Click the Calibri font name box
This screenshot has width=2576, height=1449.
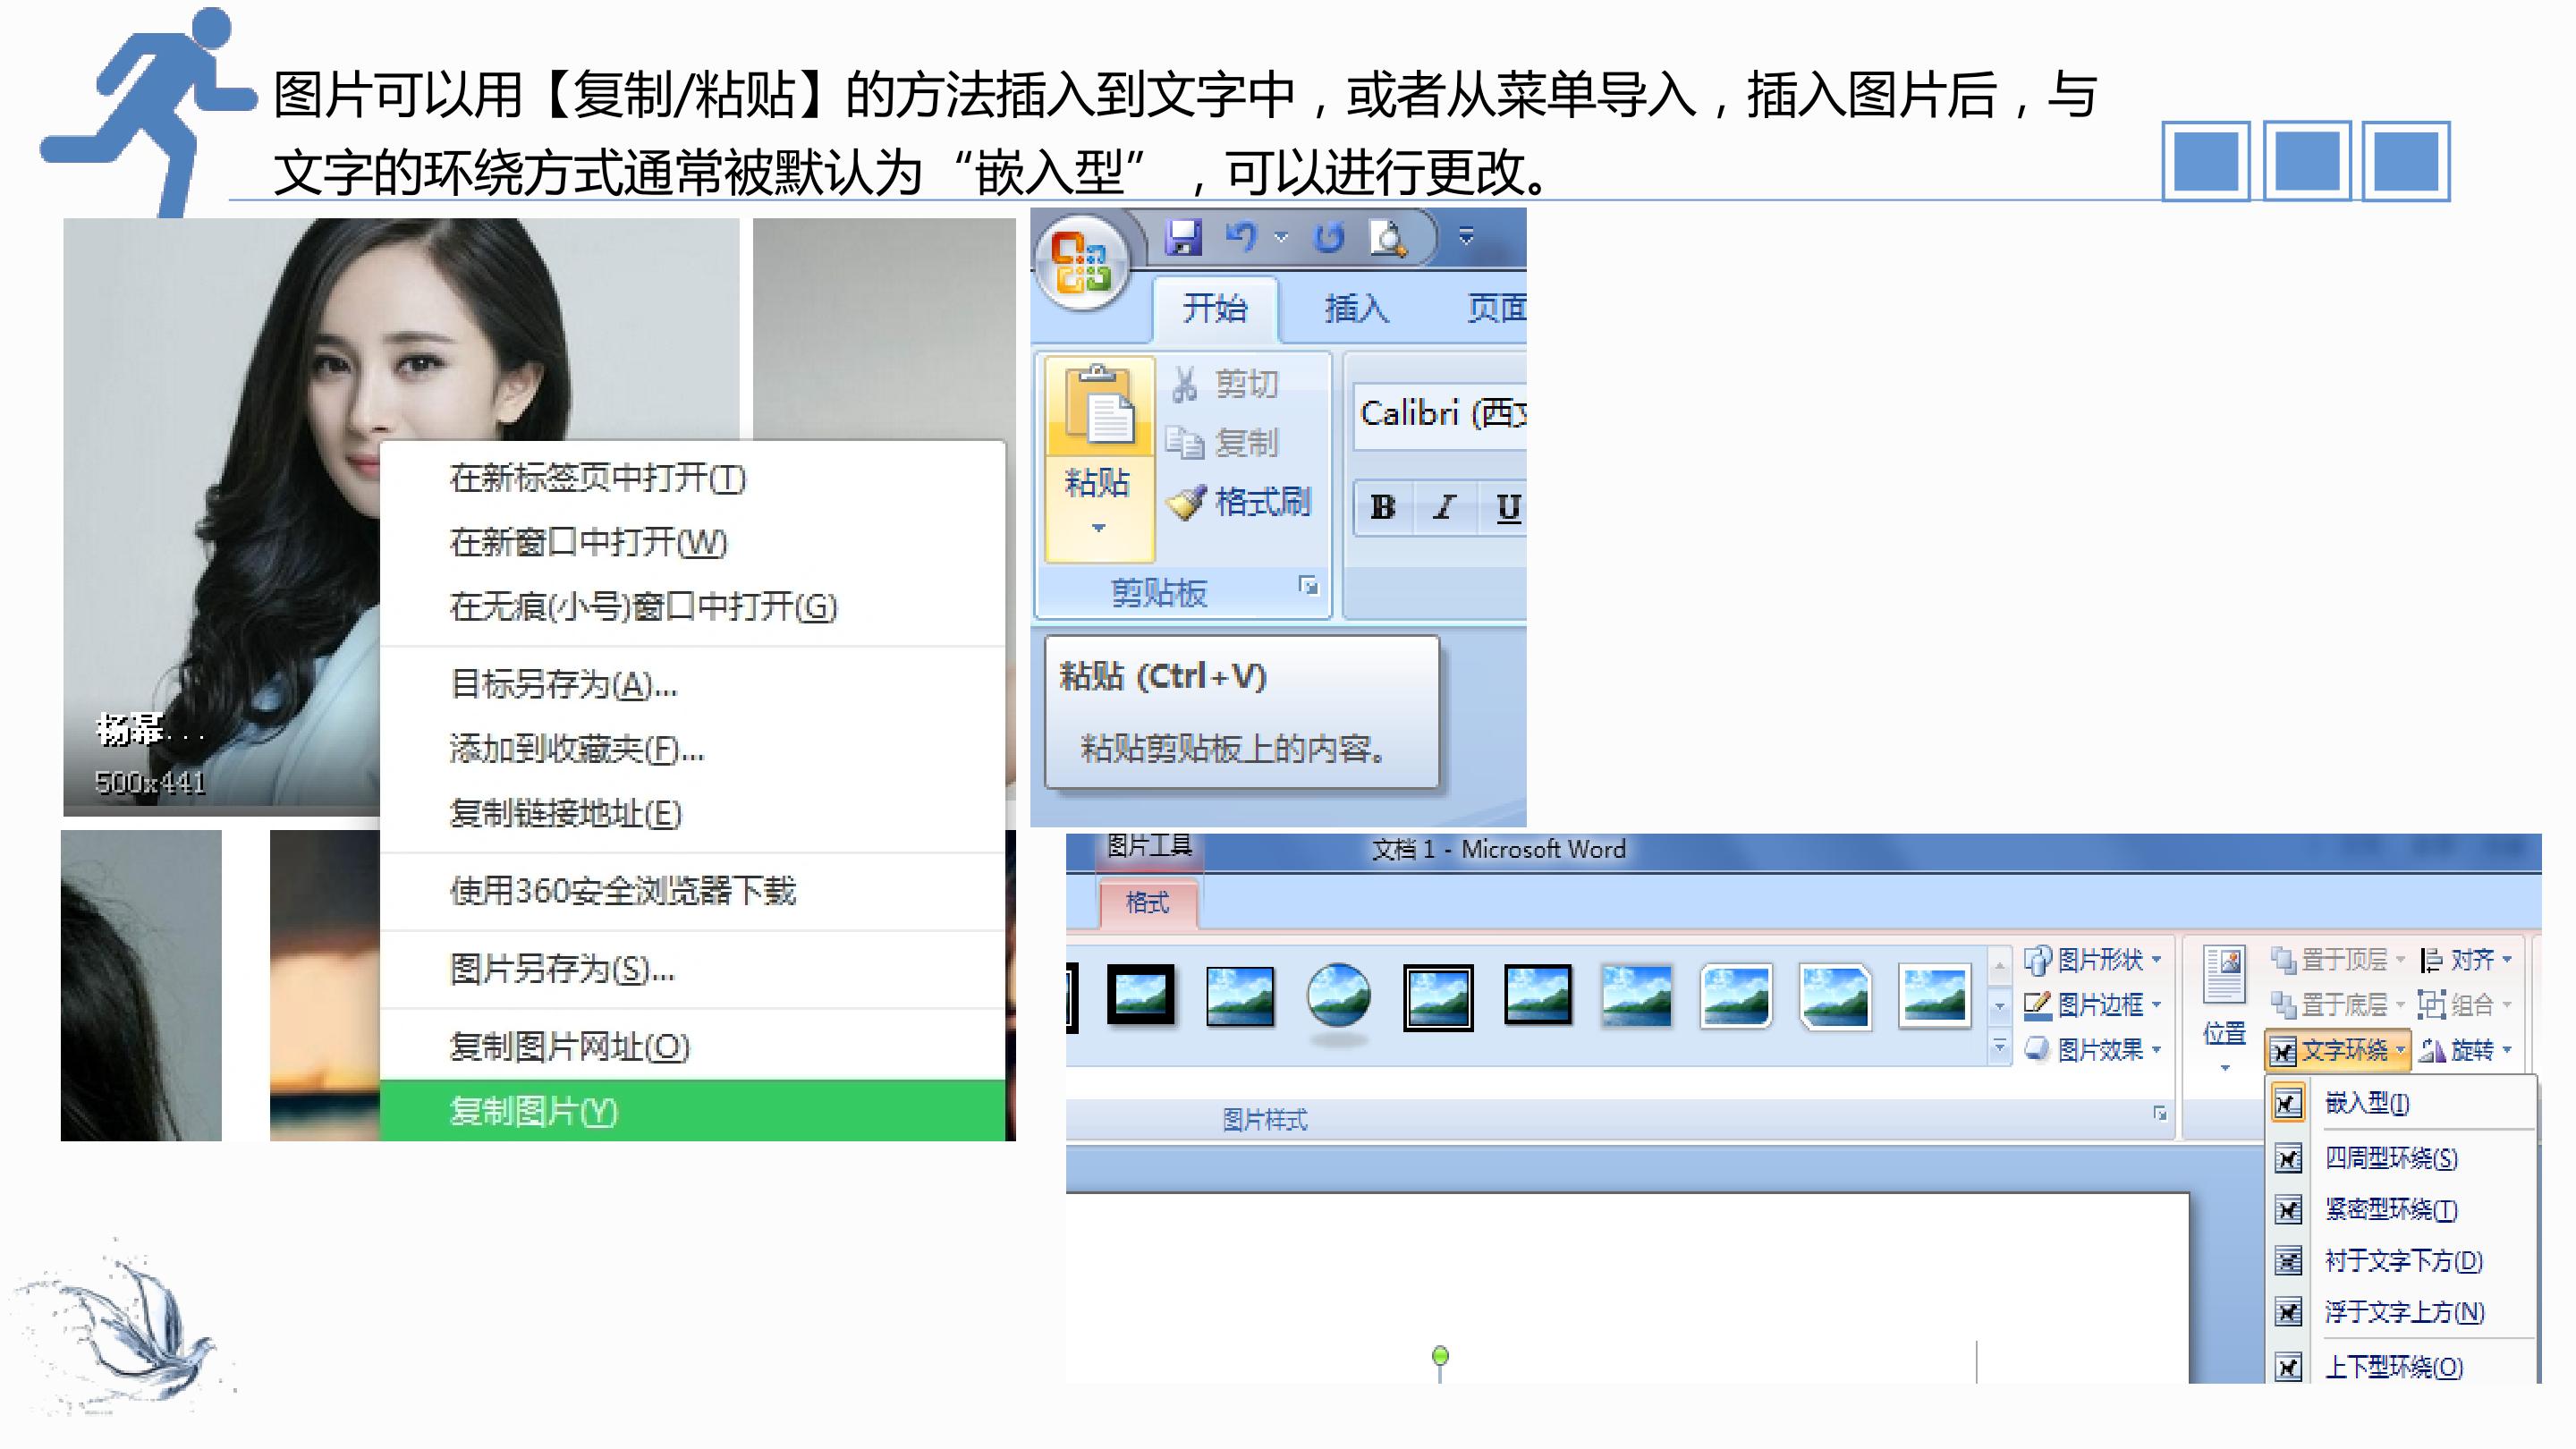pos(1440,413)
